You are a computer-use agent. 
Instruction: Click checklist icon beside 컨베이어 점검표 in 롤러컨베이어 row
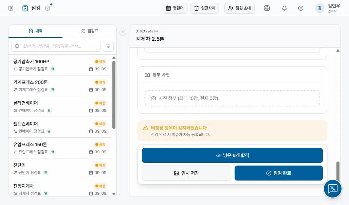[x=15, y=110]
